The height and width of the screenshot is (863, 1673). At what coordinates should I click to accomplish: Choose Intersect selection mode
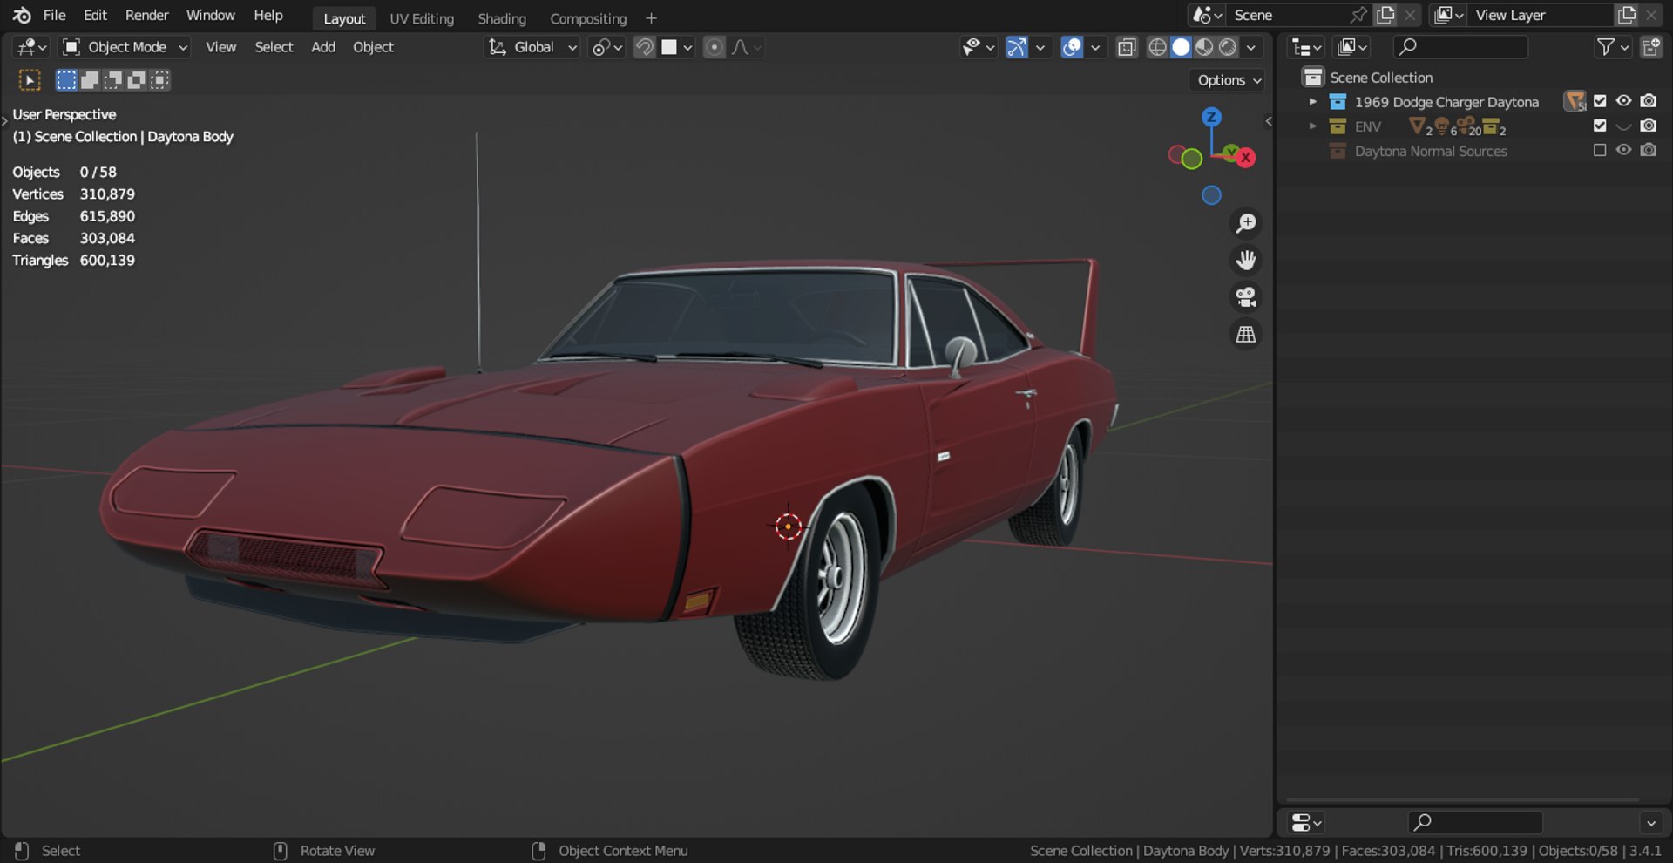tap(159, 80)
